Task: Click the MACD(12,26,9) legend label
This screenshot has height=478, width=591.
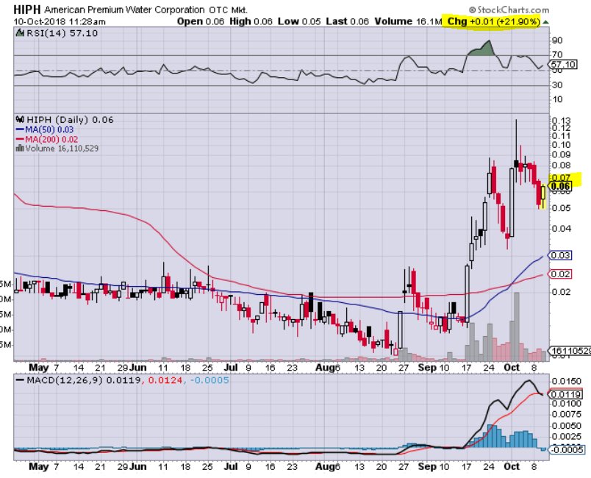Action: [65, 380]
